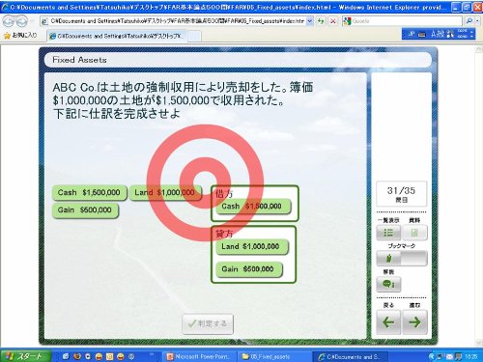Select the open index.html browser tab
Viewport: 483px width, 362px height.
117,36
